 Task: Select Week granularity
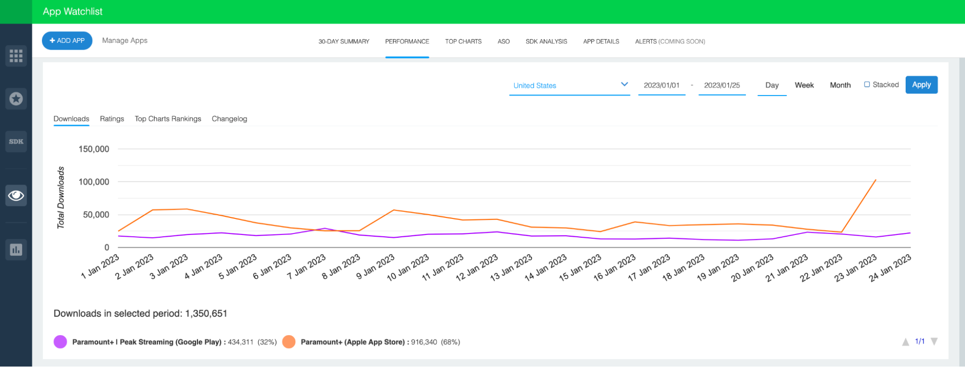pyautogui.click(x=804, y=85)
